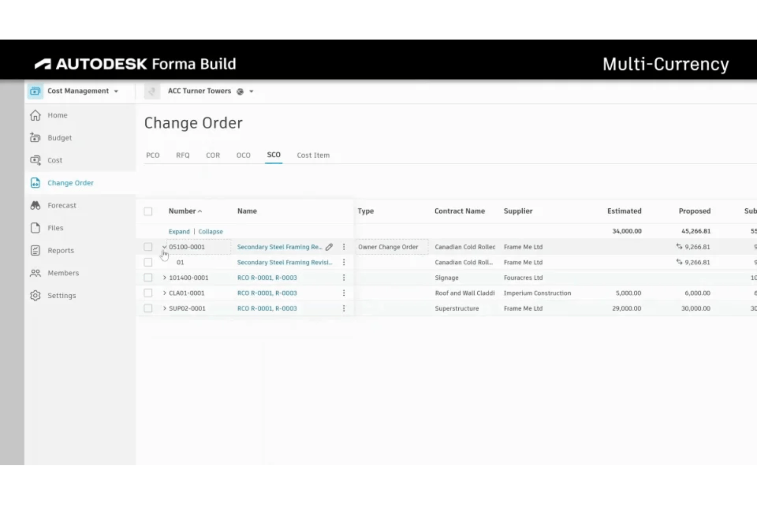Click the Files sidebar icon
Image resolution: width=757 pixels, height=505 pixels.
click(x=35, y=228)
